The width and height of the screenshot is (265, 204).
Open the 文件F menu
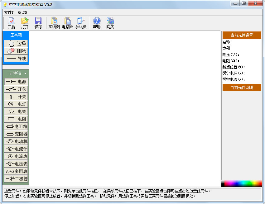pos(9,12)
